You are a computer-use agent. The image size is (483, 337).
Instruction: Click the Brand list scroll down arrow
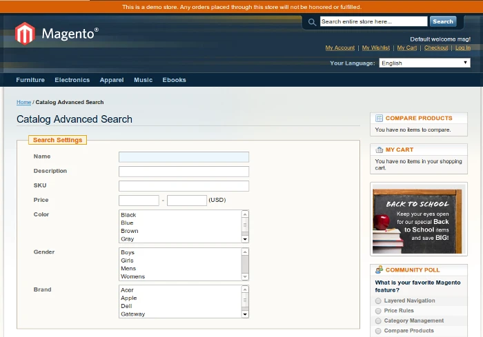pyautogui.click(x=245, y=314)
